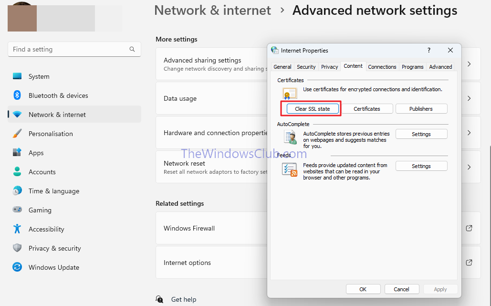Image resolution: width=491 pixels, height=306 pixels.
Task: Click the Clear SSL state button
Action: tap(313, 109)
